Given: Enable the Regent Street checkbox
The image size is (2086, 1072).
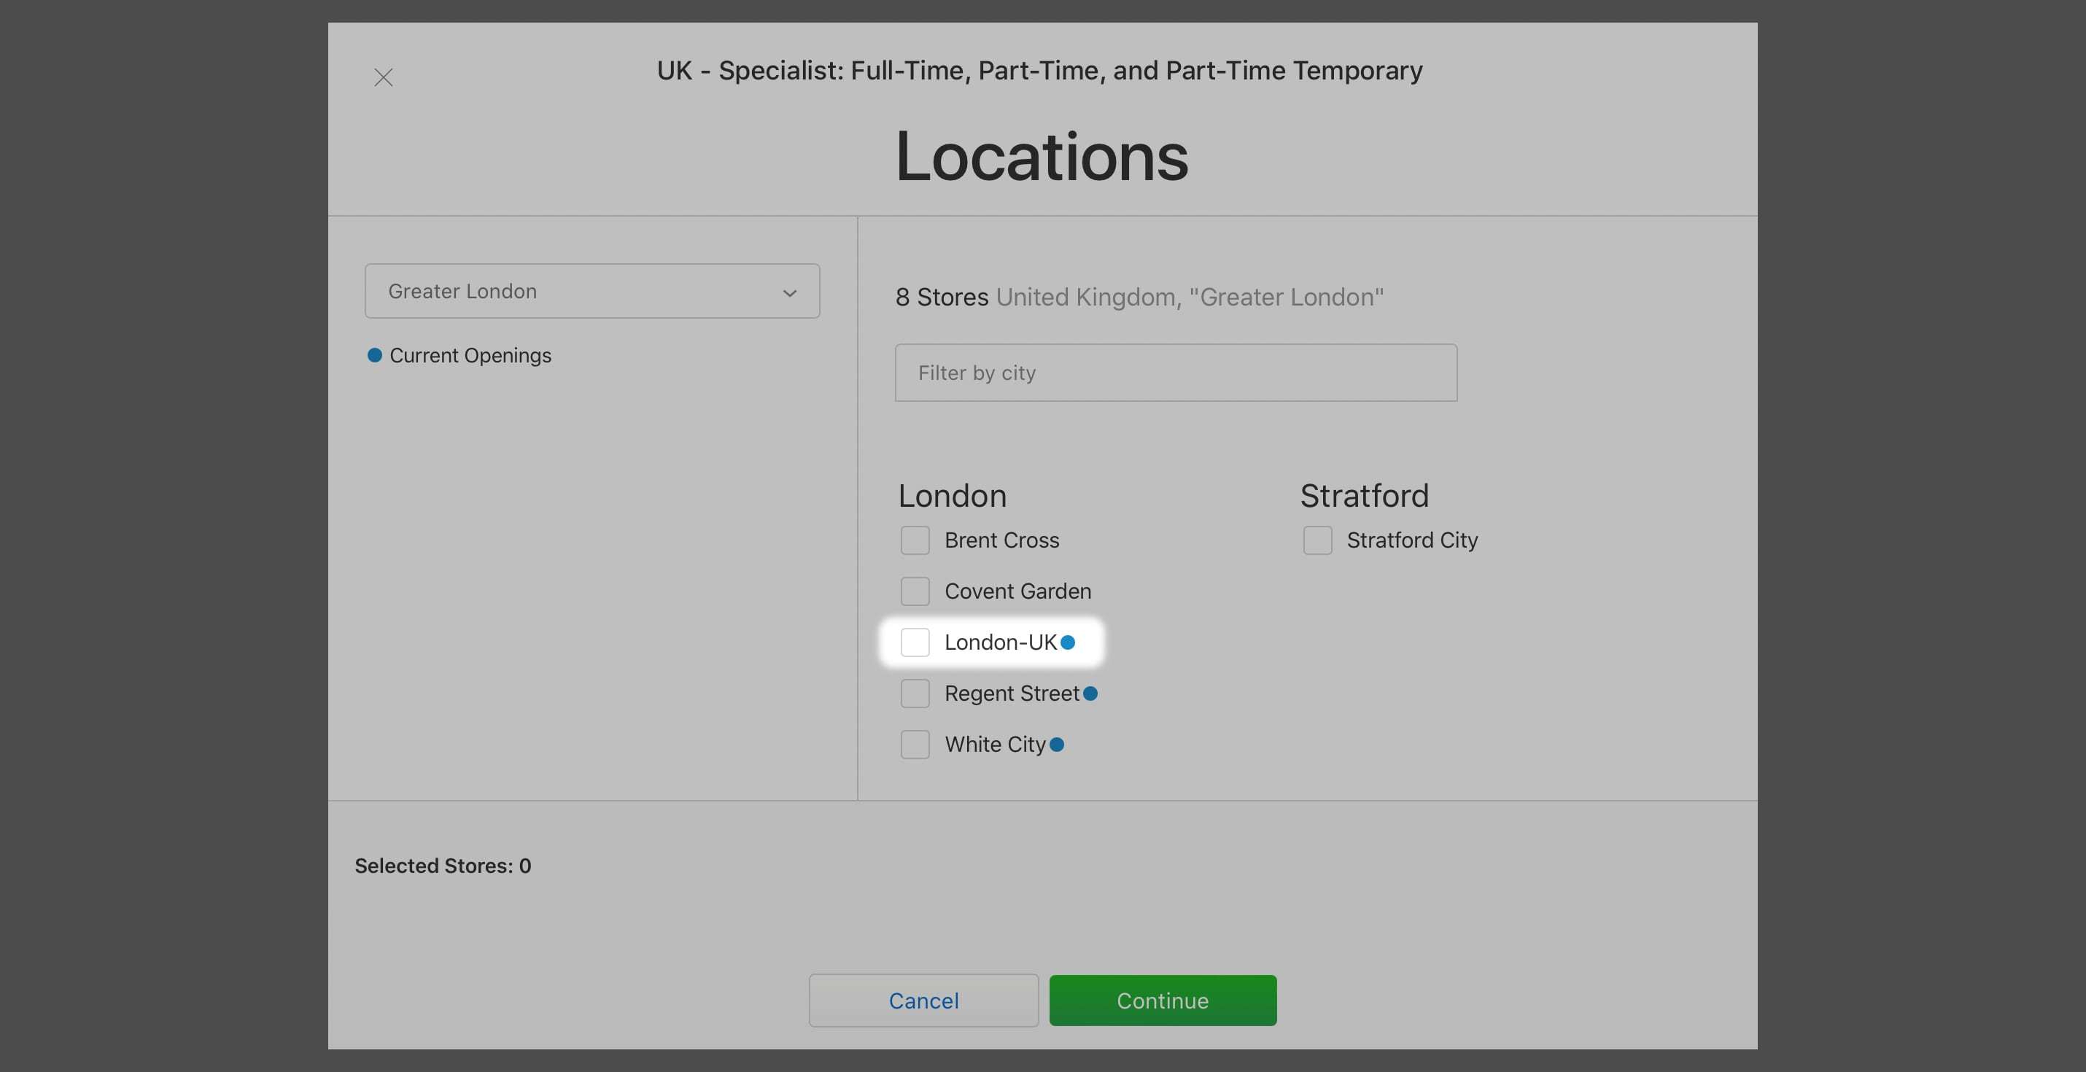Looking at the screenshot, I should coord(915,694).
